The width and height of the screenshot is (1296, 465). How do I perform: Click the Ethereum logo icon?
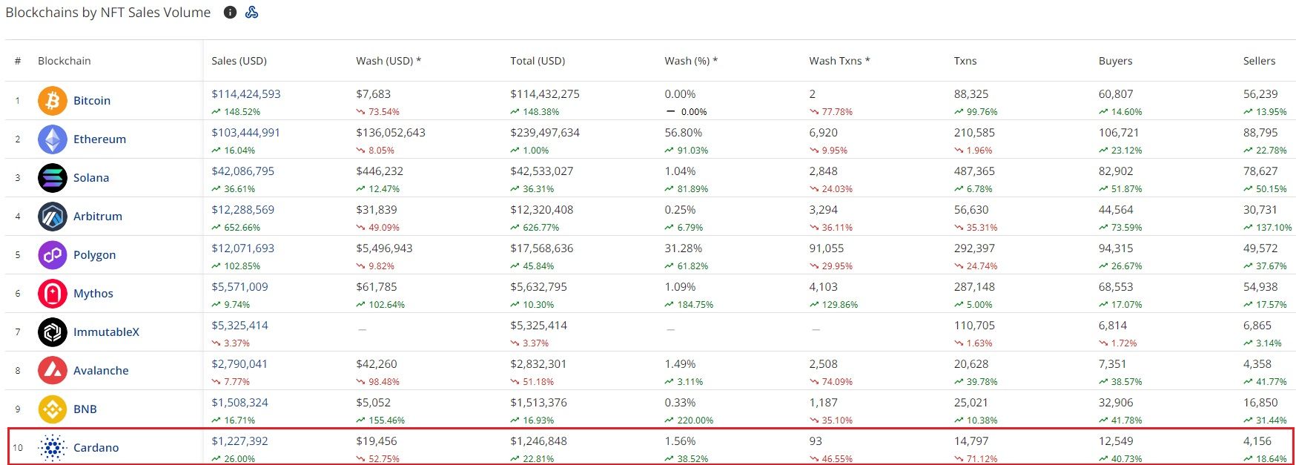pos(53,139)
